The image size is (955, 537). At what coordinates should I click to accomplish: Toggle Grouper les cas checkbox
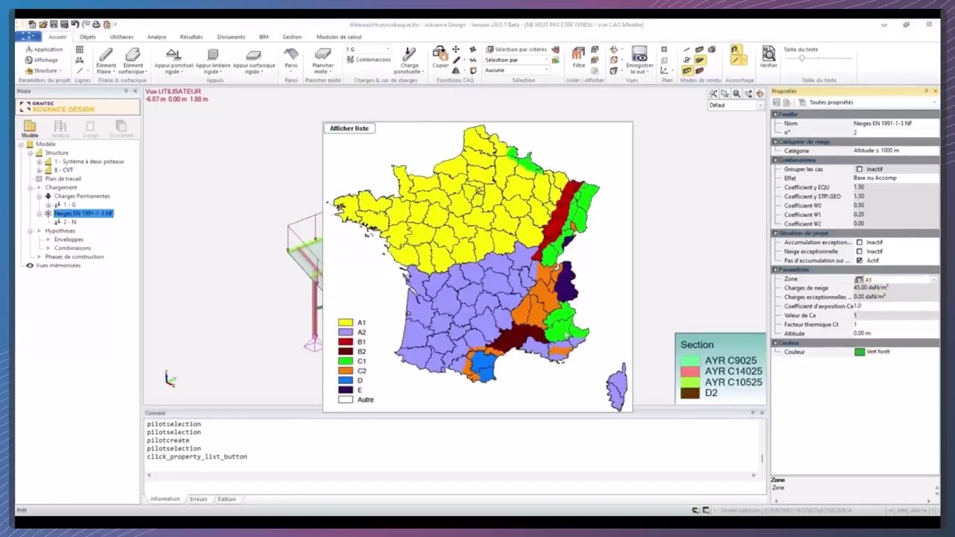(x=859, y=169)
